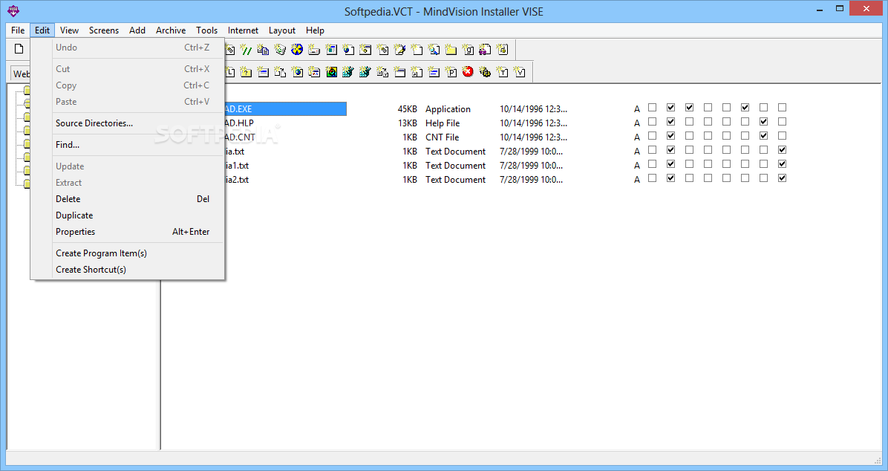This screenshot has width=888, height=471.
Task: Open the Internet menu
Action: (243, 30)
